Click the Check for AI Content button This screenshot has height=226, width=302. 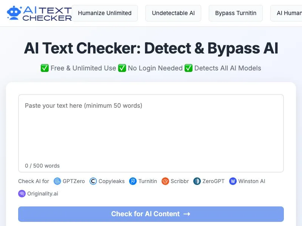[151, 214]
